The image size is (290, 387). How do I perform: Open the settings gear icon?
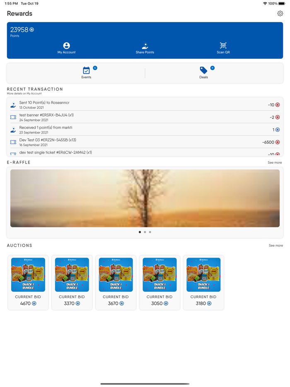pyautogui.click(x=280, y=13)
